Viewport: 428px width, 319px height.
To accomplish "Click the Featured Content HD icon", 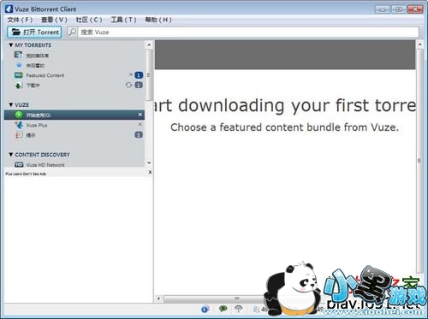I will [19, 75].
